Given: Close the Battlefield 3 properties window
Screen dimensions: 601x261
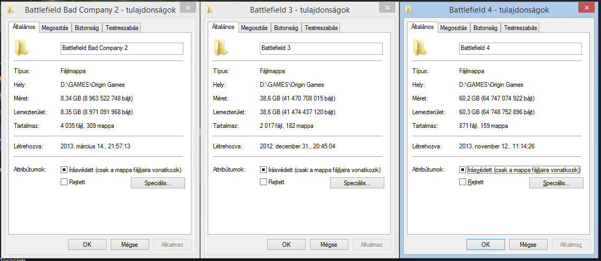Looking at the screenshot, I should (387, 8).
